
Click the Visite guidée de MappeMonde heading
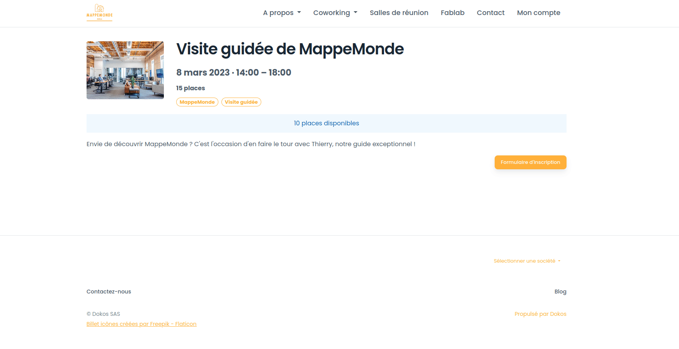(x=290, y=49)
